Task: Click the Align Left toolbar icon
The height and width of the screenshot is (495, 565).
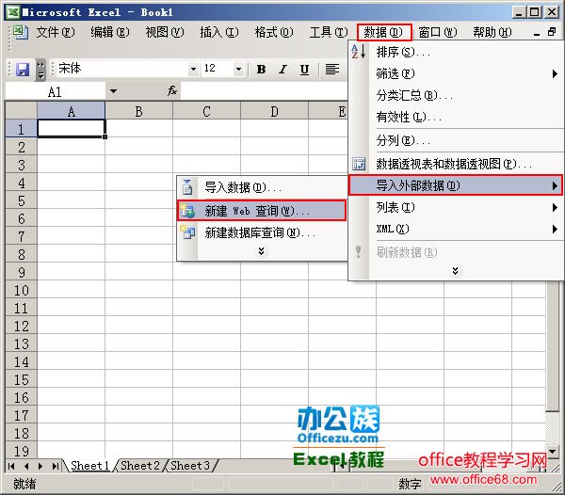Action: click(x=332, y=69)
